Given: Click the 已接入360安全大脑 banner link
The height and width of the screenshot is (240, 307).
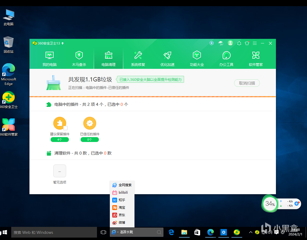Looking at the screenshot, I should tap(150, 80).
